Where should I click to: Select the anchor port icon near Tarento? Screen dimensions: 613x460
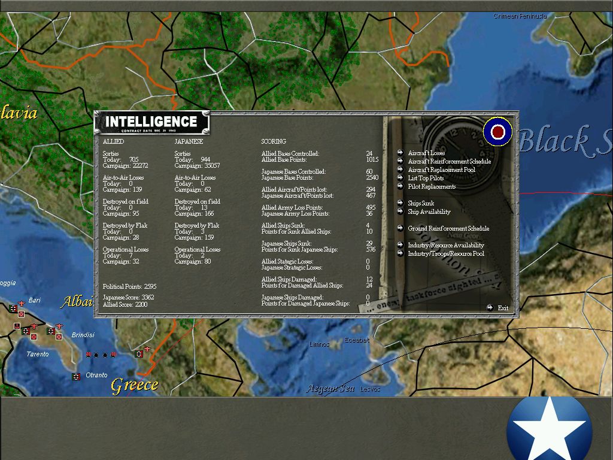point(17,326)
